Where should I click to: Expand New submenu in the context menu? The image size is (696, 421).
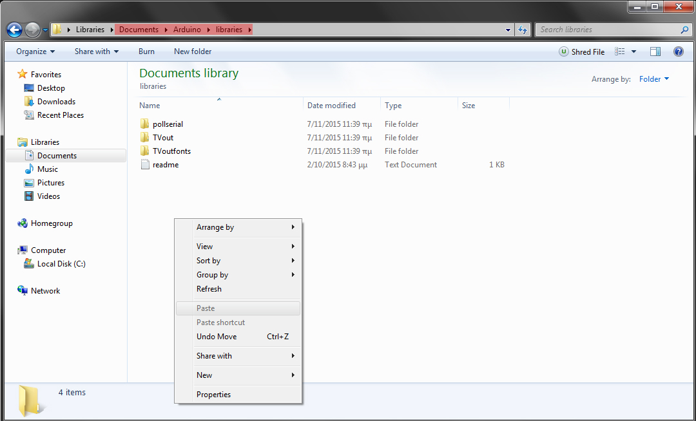238,375
